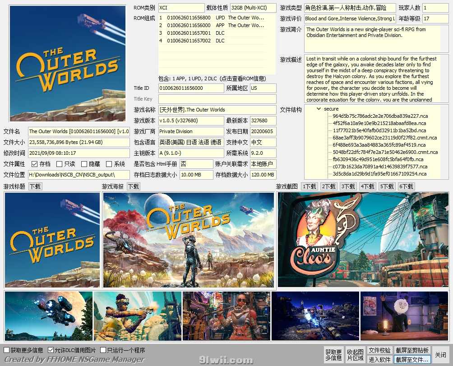Select fb6309436c49d951e608fc5bfa64f0fb.nca entry
Viewport: 453px width, 366px height.
[378, 159]
